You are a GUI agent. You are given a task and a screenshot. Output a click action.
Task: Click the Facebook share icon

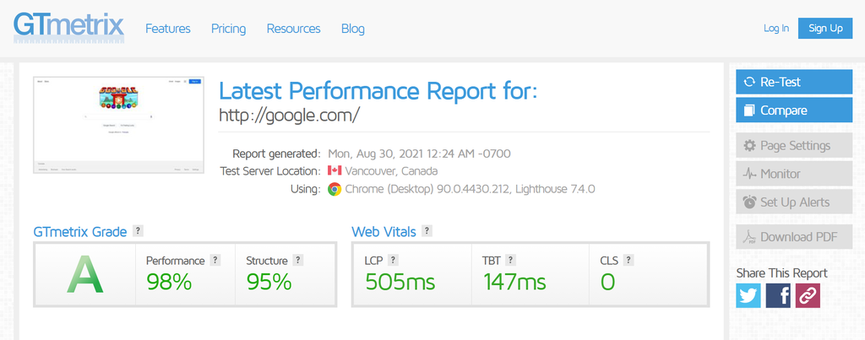[x=778, y=295]
